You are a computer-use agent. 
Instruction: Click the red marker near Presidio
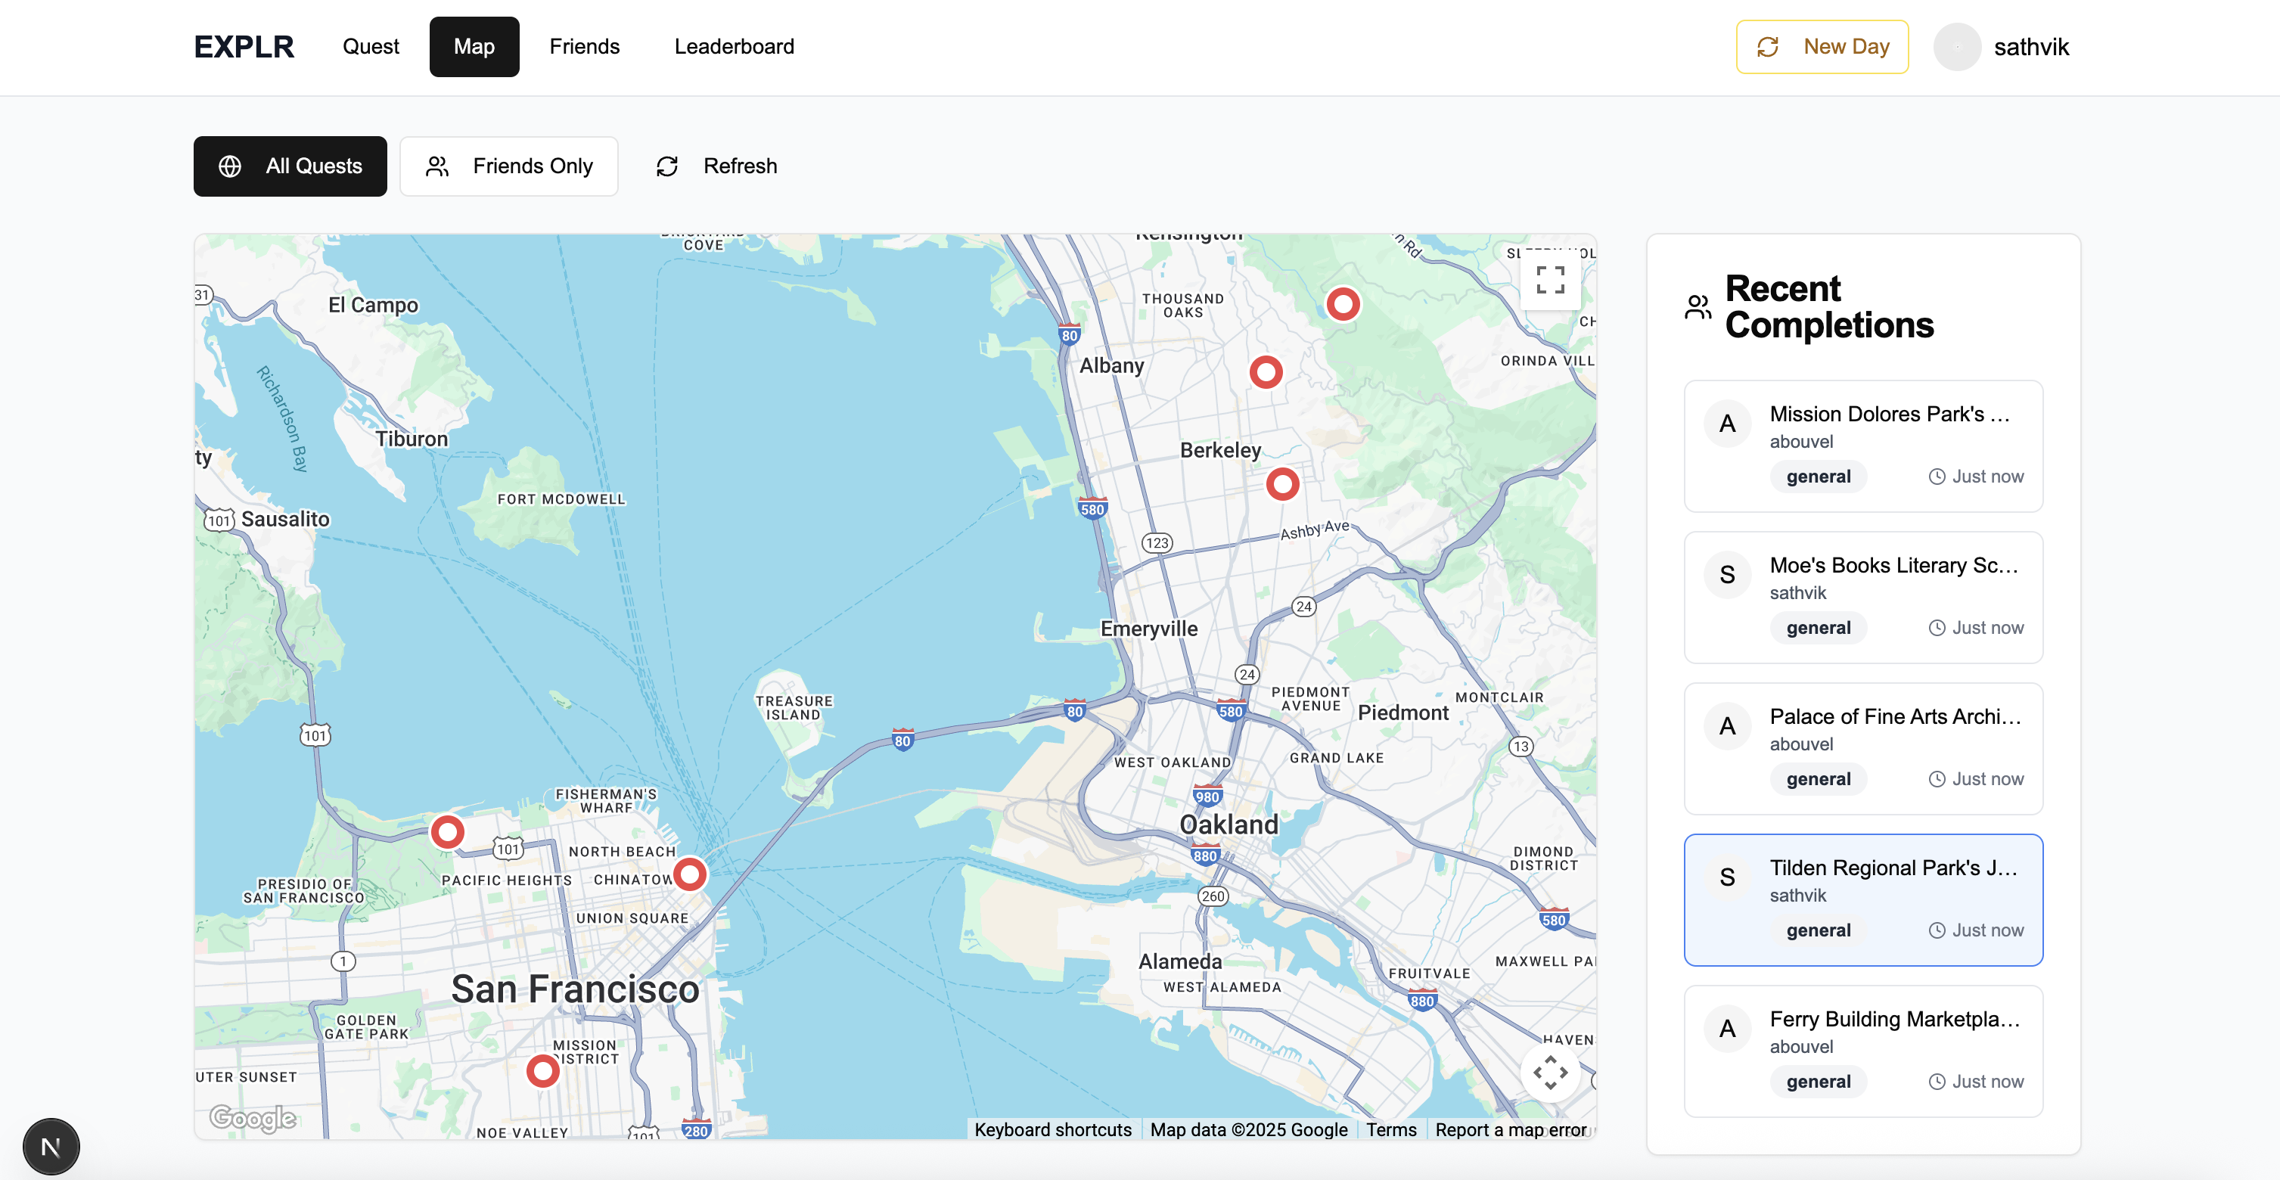click(447, 832)
